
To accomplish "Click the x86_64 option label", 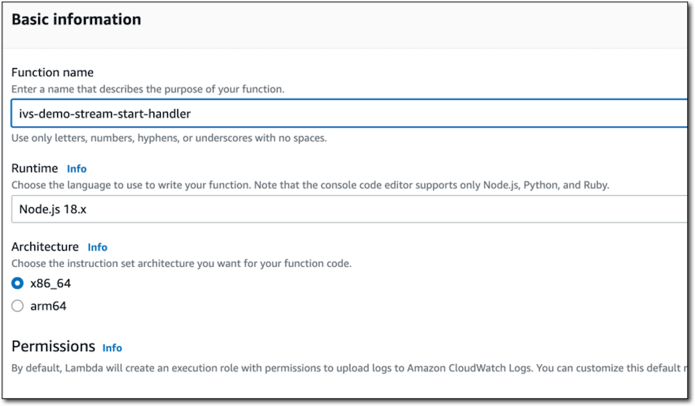I will 51,283.
